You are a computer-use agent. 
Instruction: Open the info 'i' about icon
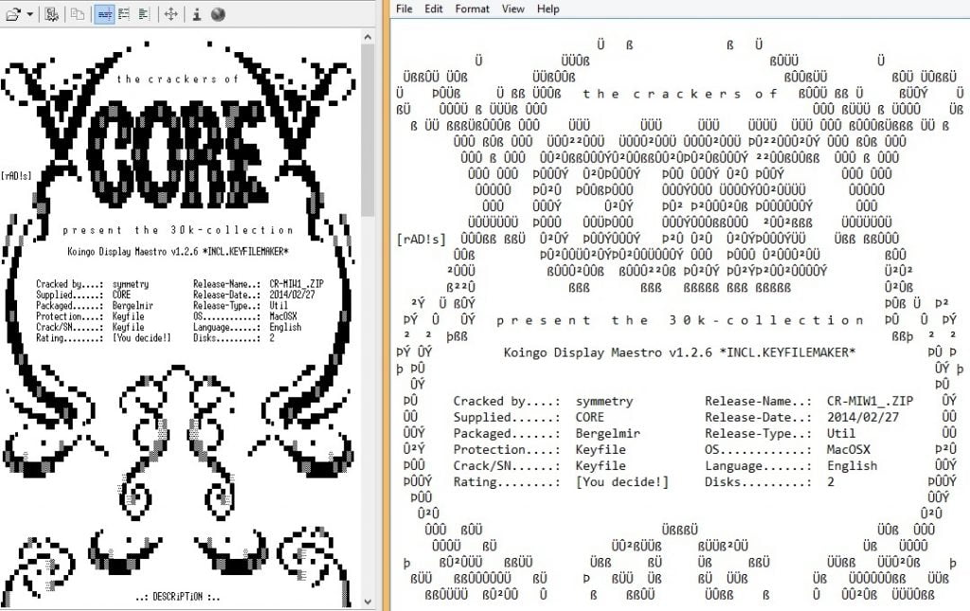[196, 14]
